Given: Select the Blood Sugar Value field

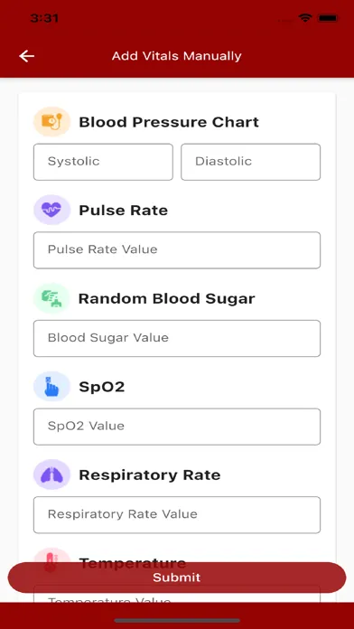Looking at the screenshot, I should point(177,339).
